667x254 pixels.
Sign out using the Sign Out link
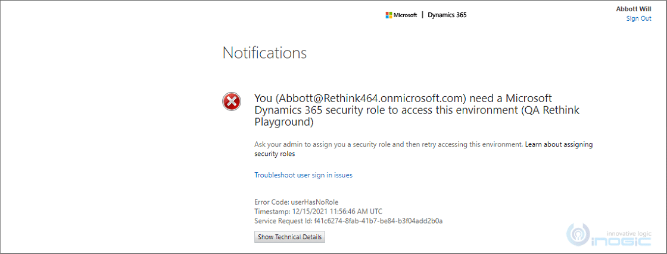[x=638, y=18]
